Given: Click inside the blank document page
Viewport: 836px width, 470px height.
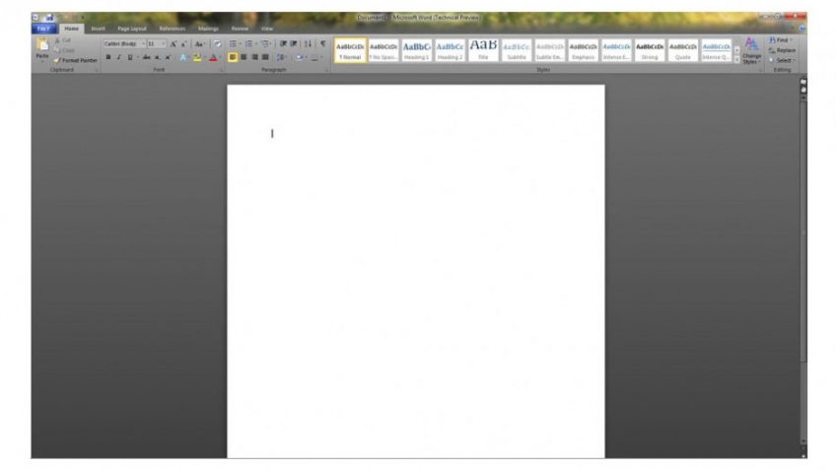Looking at the screenshot, I should [416, 271].
